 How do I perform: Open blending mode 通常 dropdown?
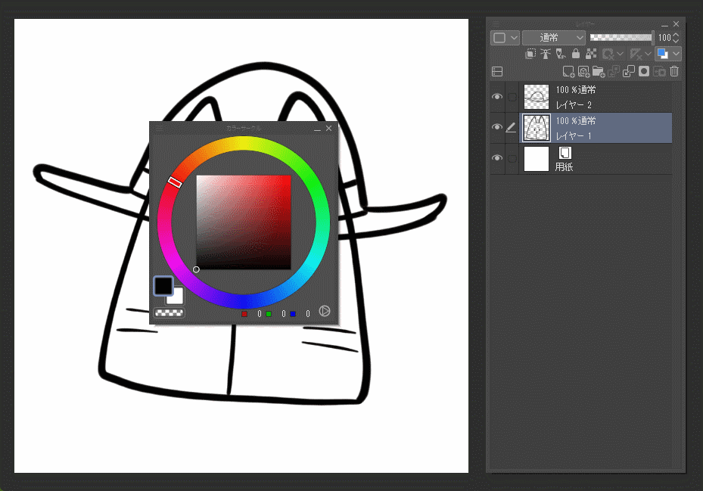pos(554,38)
